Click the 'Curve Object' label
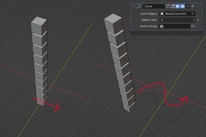Viewport: 206px width, 137px height. [148, 14]
